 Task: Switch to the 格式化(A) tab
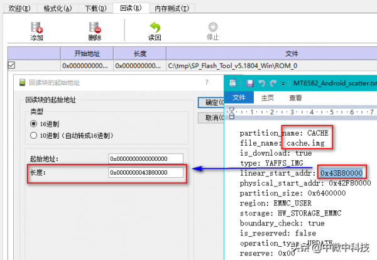tap(58, 9)
